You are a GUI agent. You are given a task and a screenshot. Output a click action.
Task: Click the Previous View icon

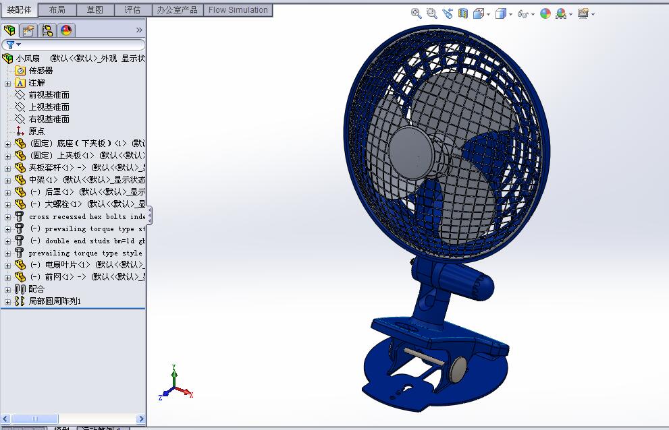click(448, 13)
